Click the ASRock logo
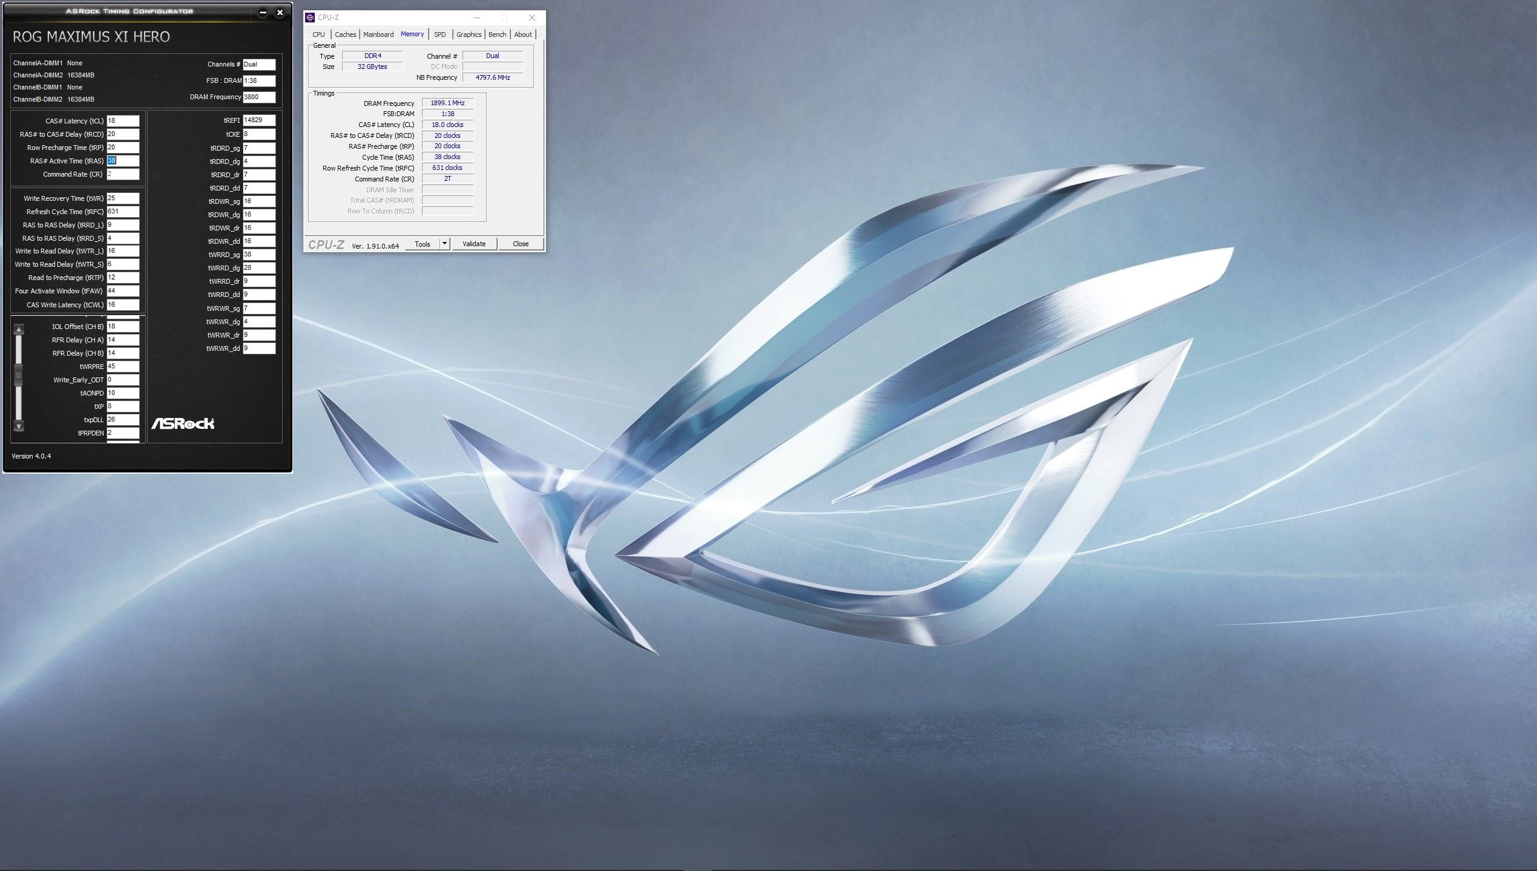 point(183,423)
